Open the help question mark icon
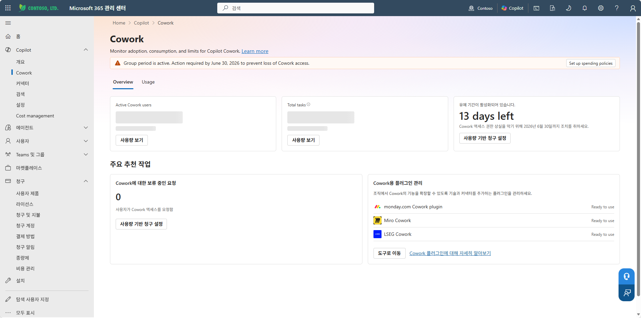641x318 pixels. pyautogui.click(x=617, y=8)
